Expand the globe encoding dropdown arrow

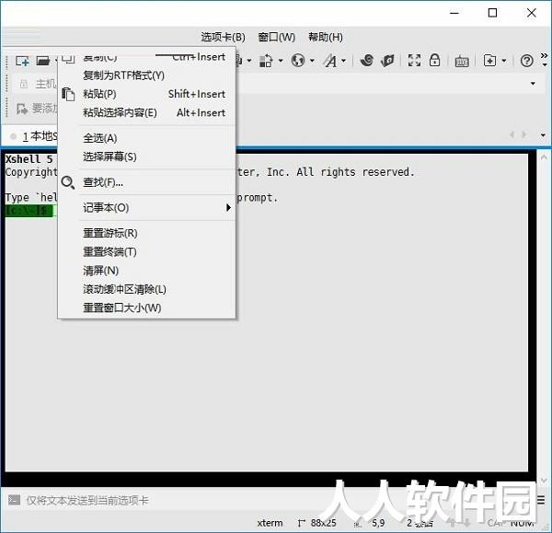[x=312, y=61]
